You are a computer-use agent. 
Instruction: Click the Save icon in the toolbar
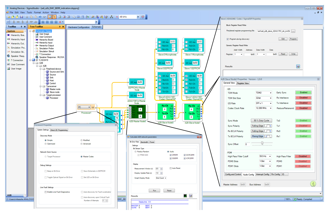coord(22,17)
